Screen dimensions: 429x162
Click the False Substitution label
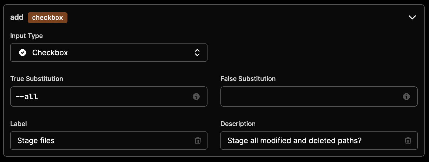(x=248, y=79)
